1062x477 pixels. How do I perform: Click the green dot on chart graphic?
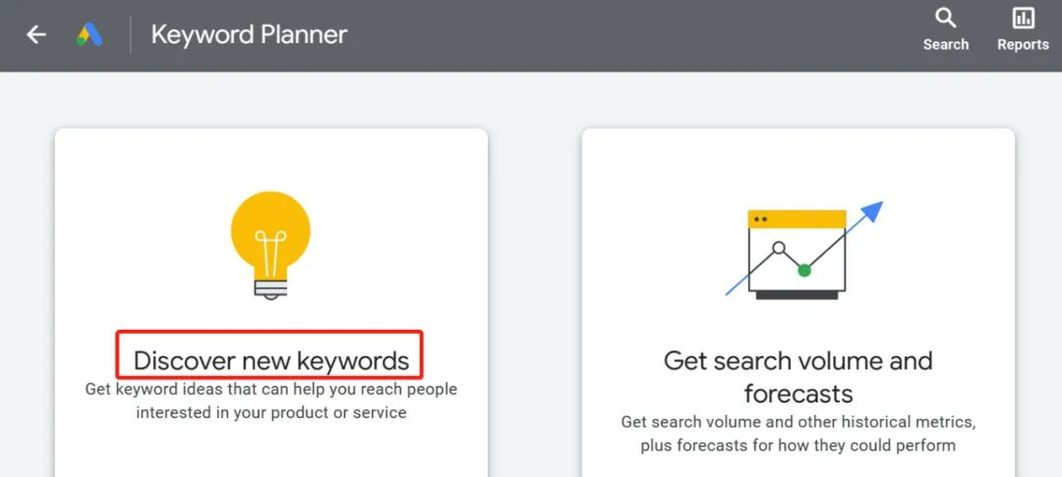pos(804,269)
